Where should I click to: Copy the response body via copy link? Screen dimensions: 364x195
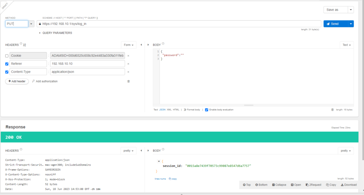(173, 179)
